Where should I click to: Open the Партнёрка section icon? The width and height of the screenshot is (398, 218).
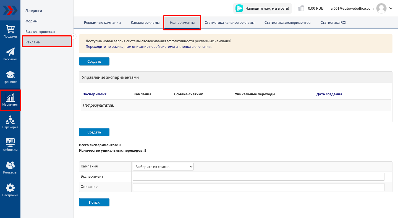10,122
